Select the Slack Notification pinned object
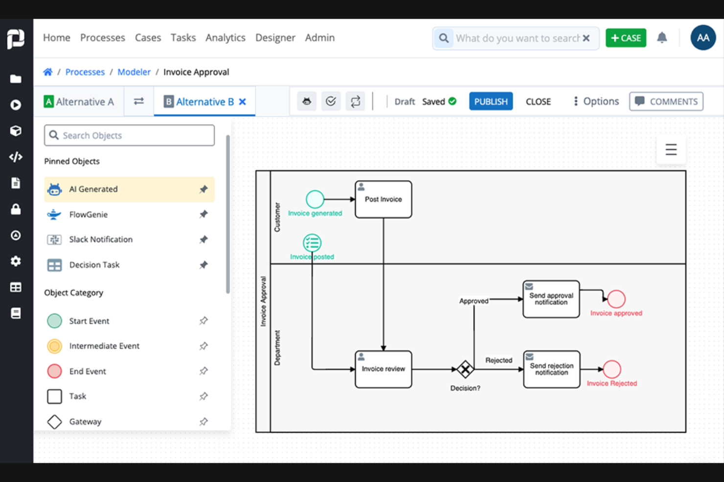 [x=101, y=239]
